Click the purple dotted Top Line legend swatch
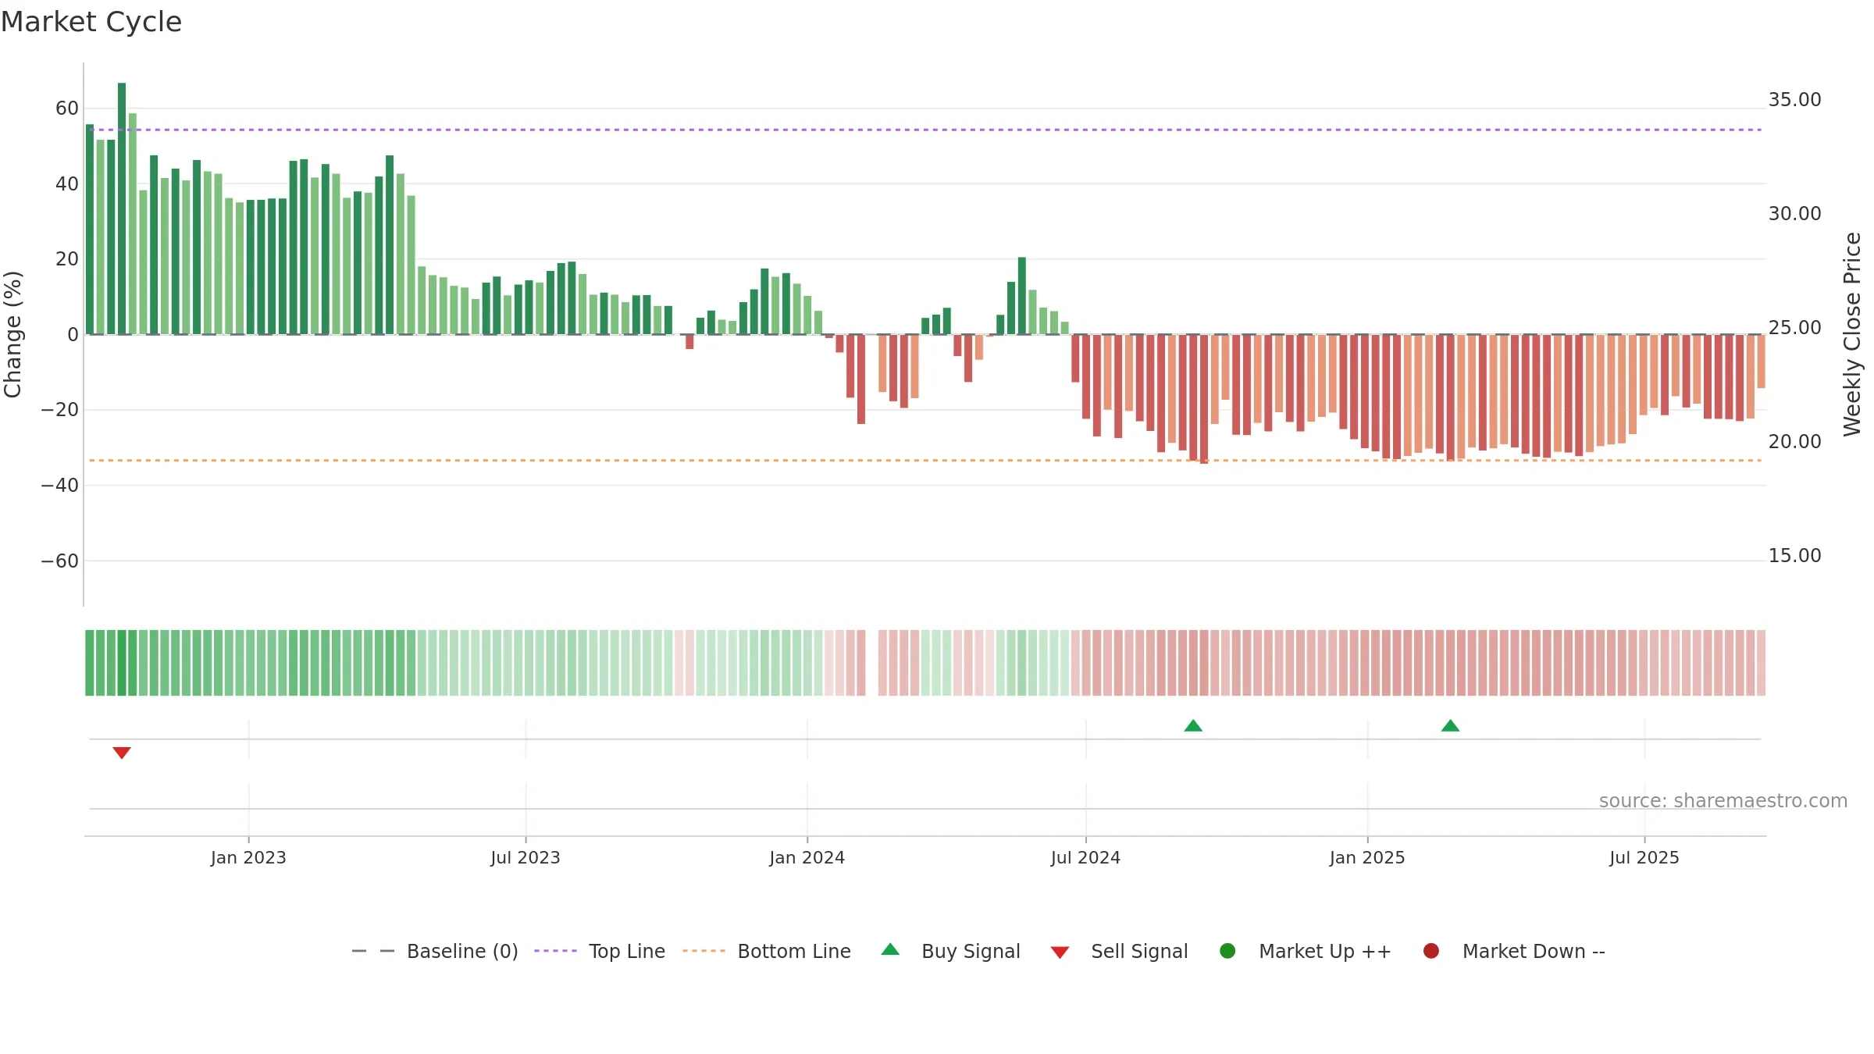The width and height of the screenshot is (1874, 1054). tap(555, 951)
